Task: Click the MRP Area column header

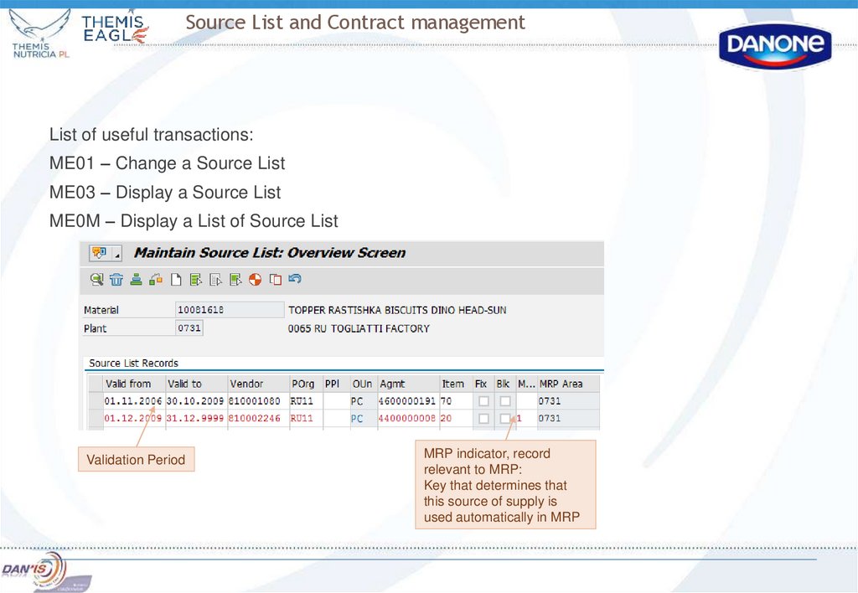Action: 562,384
